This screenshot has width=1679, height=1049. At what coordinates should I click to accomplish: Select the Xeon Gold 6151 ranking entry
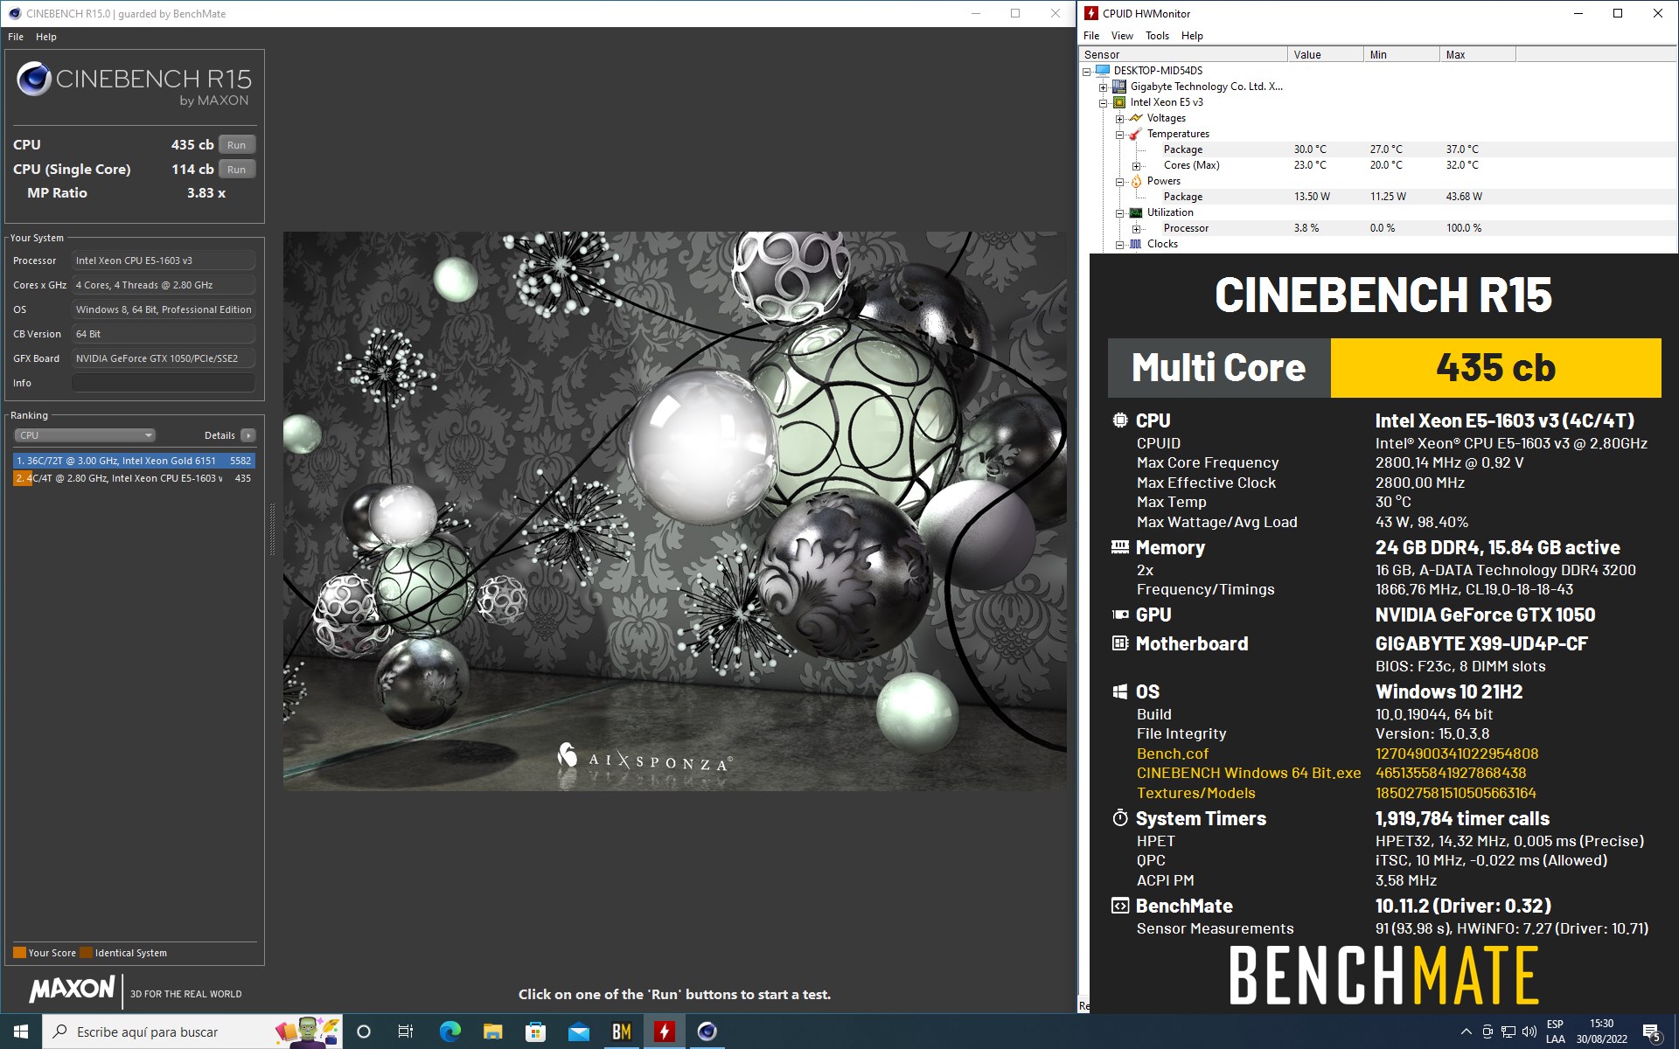[134, 461]
